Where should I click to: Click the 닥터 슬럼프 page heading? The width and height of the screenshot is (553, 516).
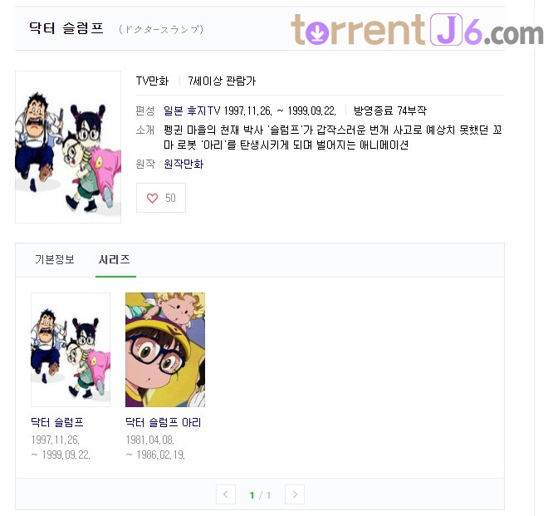[66, 28]
